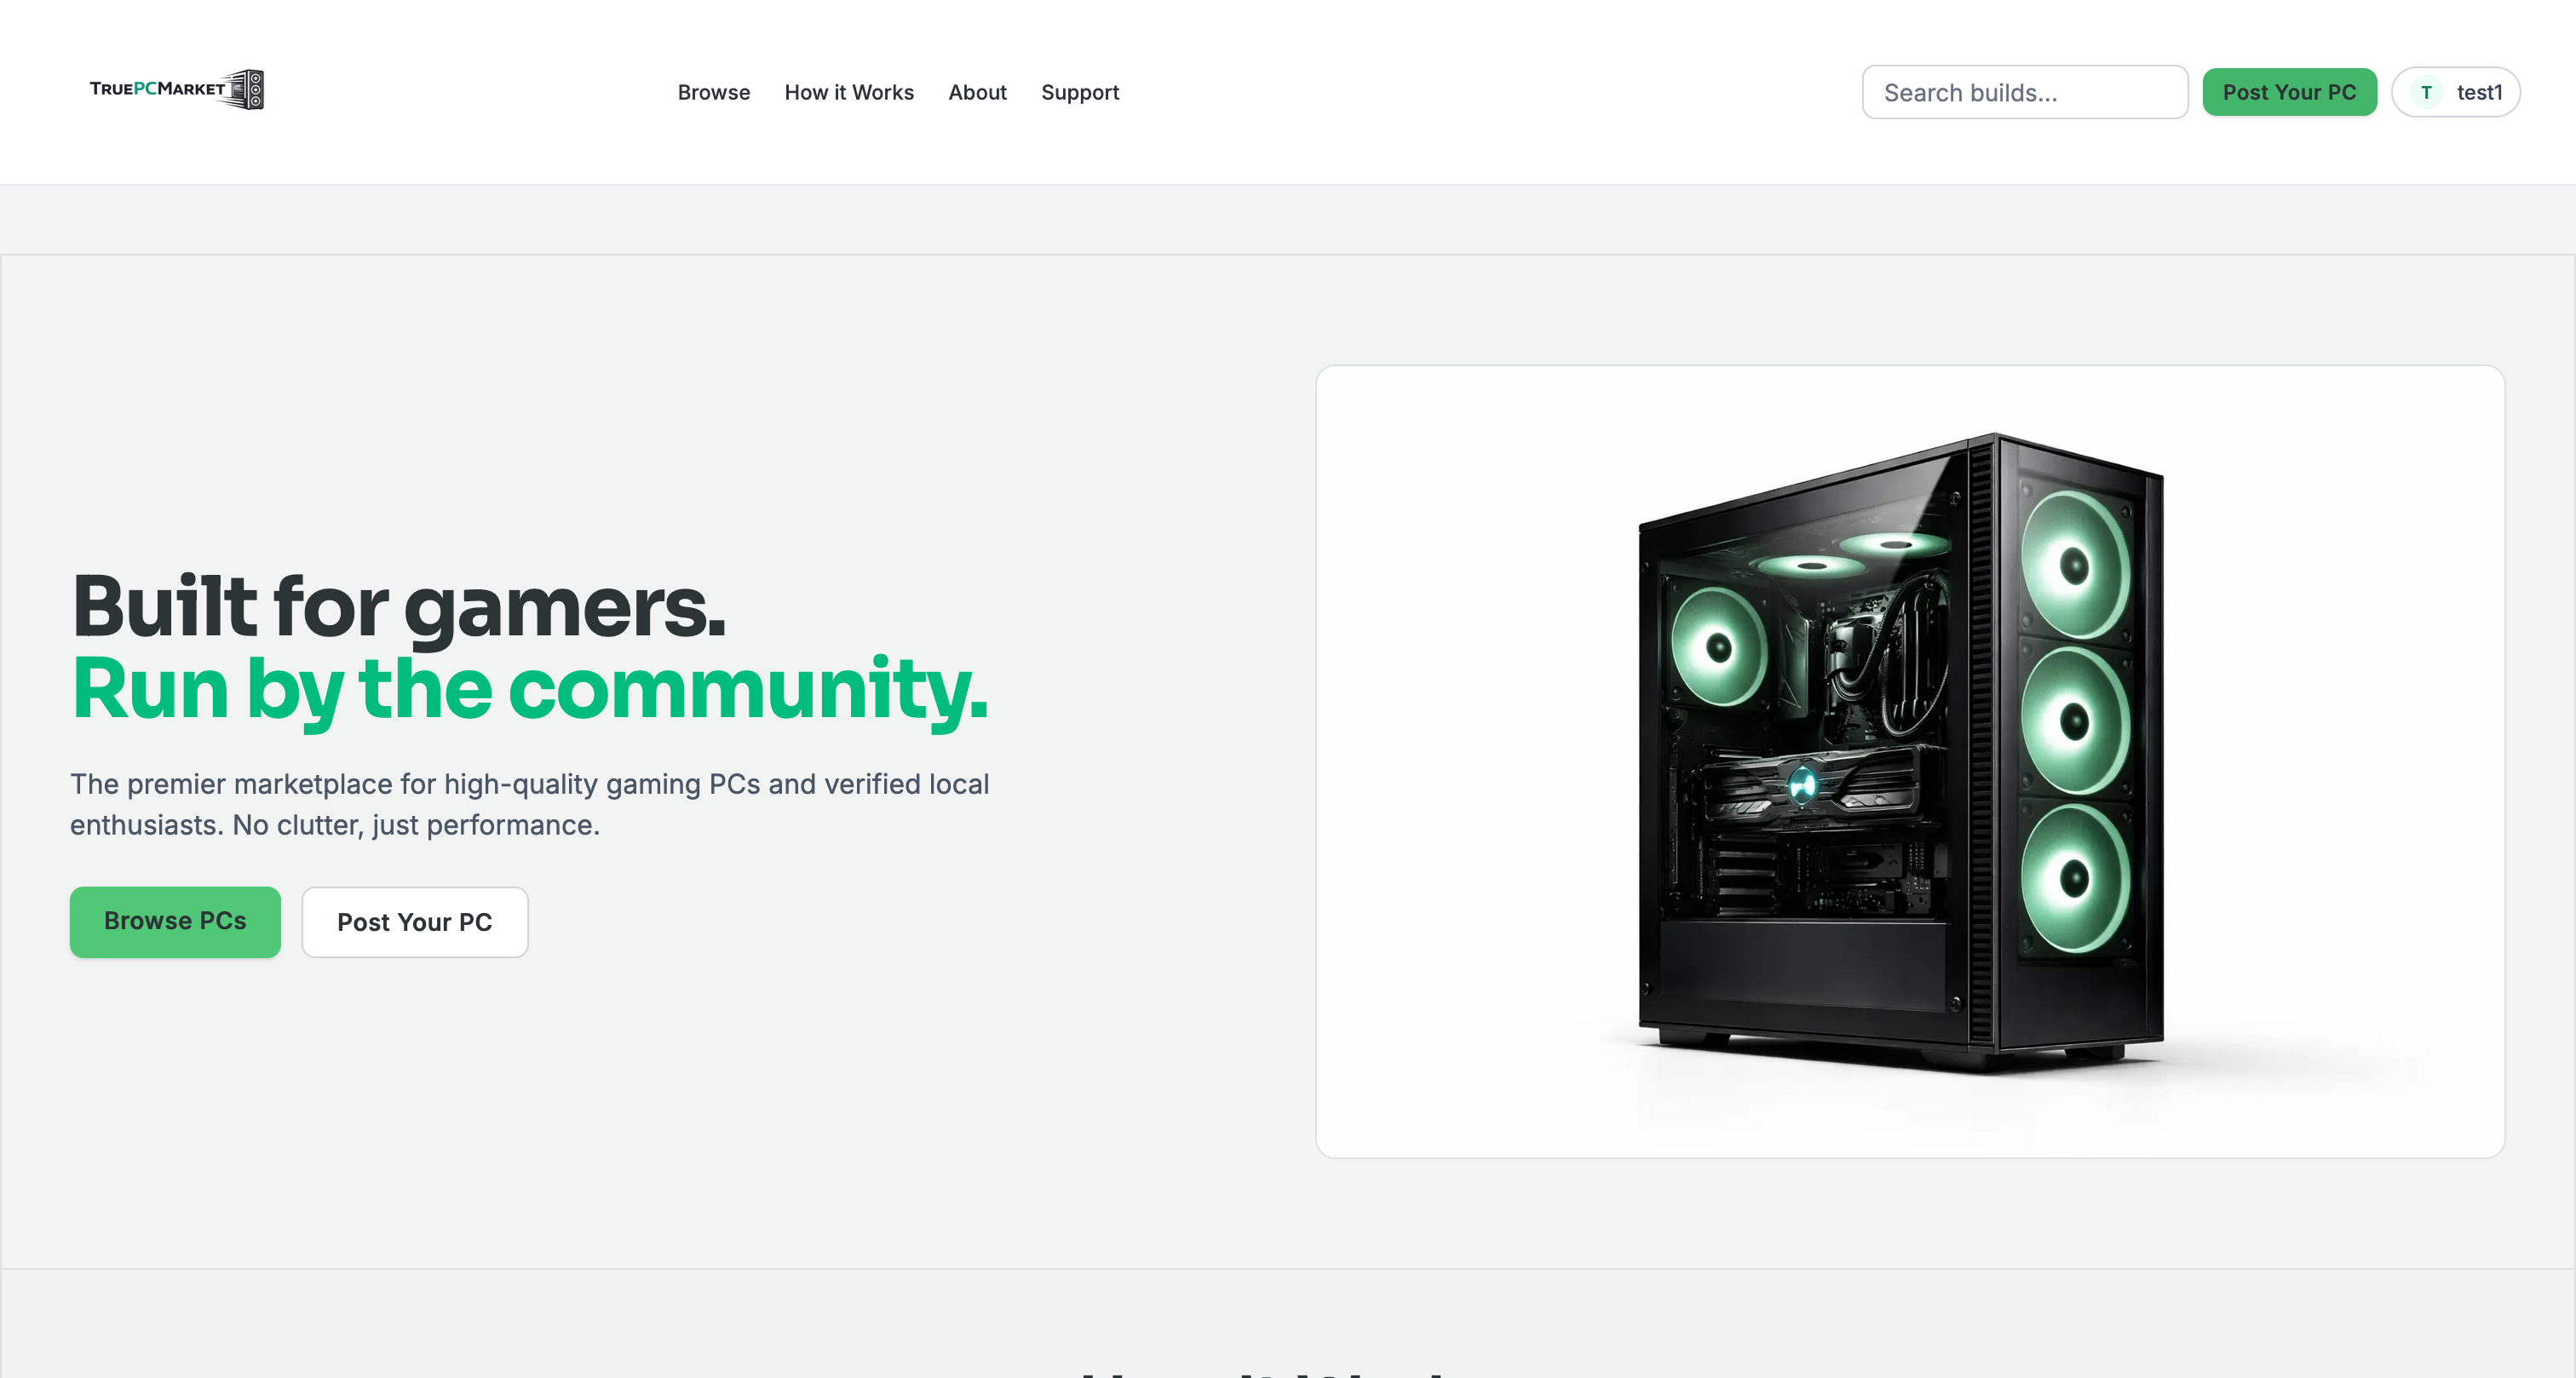Click the Browse PCs hero button
Image resolution: width=2576 pixels, height=1378 pixels.
point(174,921)
